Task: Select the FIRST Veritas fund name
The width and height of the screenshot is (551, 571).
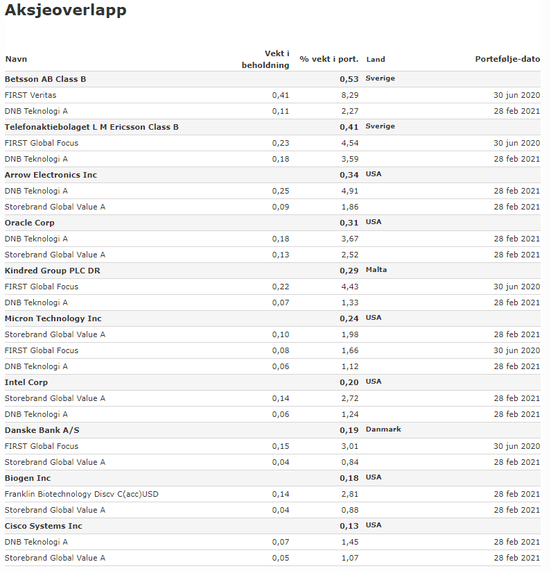Action: coord(30,95)
